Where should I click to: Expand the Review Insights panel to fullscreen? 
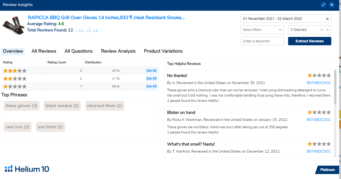pyautogui.click(x=323, y=5)
